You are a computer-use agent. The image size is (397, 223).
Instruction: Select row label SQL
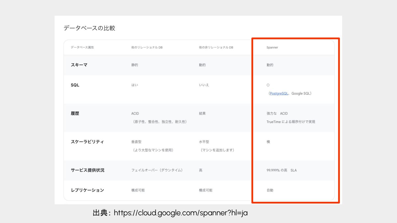click(x=75, y=85)
